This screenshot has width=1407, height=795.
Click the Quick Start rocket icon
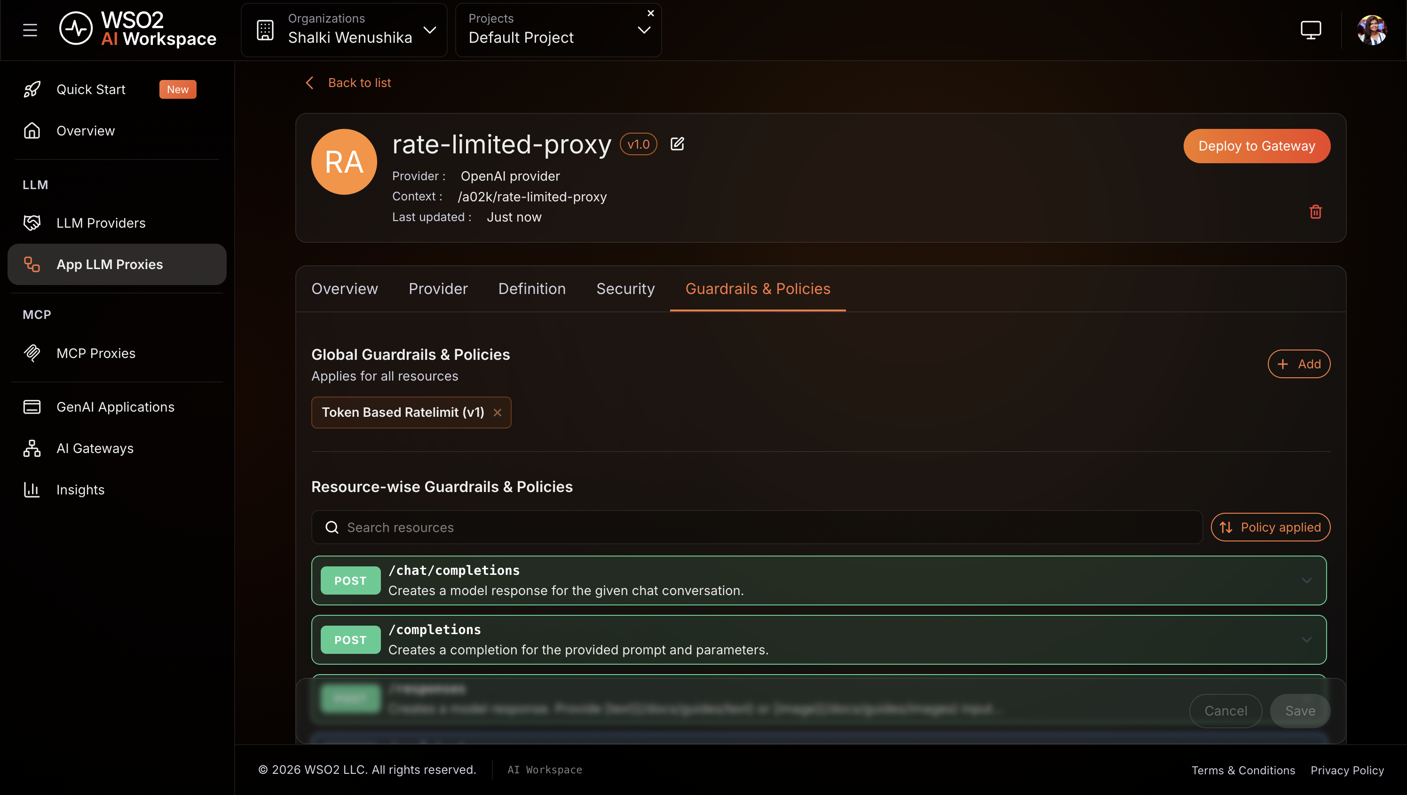coord(32,89)
